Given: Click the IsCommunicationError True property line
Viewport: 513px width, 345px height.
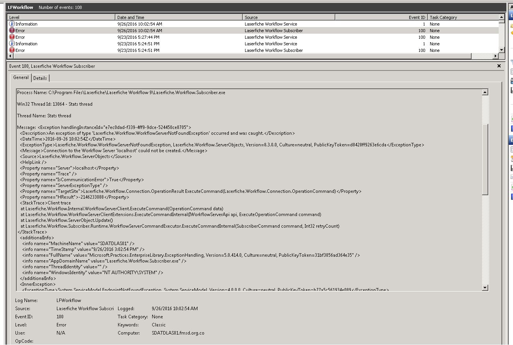Looking at the screenshot, I should tap(82, 180).
